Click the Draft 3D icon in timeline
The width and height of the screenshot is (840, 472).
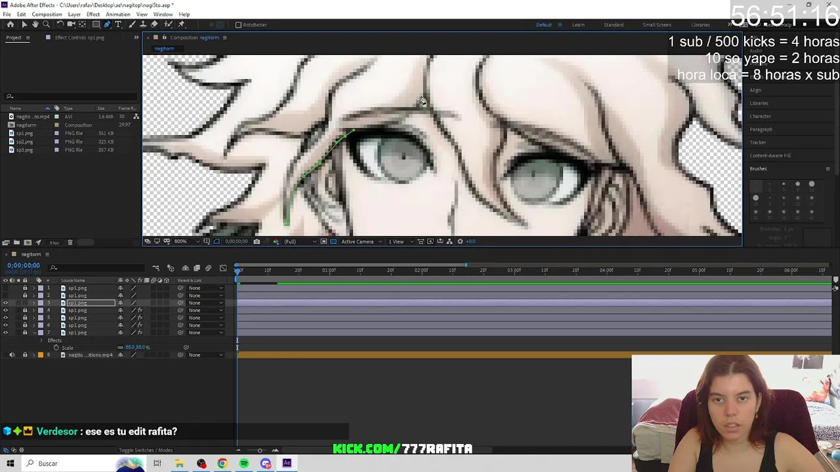click(171, 268)
